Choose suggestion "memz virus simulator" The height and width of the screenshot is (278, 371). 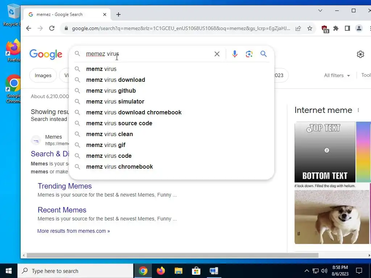(x=171, y=102)
